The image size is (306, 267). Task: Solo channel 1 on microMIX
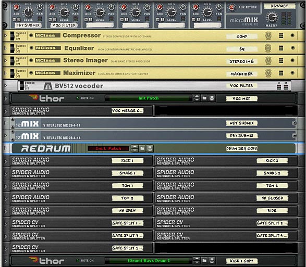[x=19, y=19]
